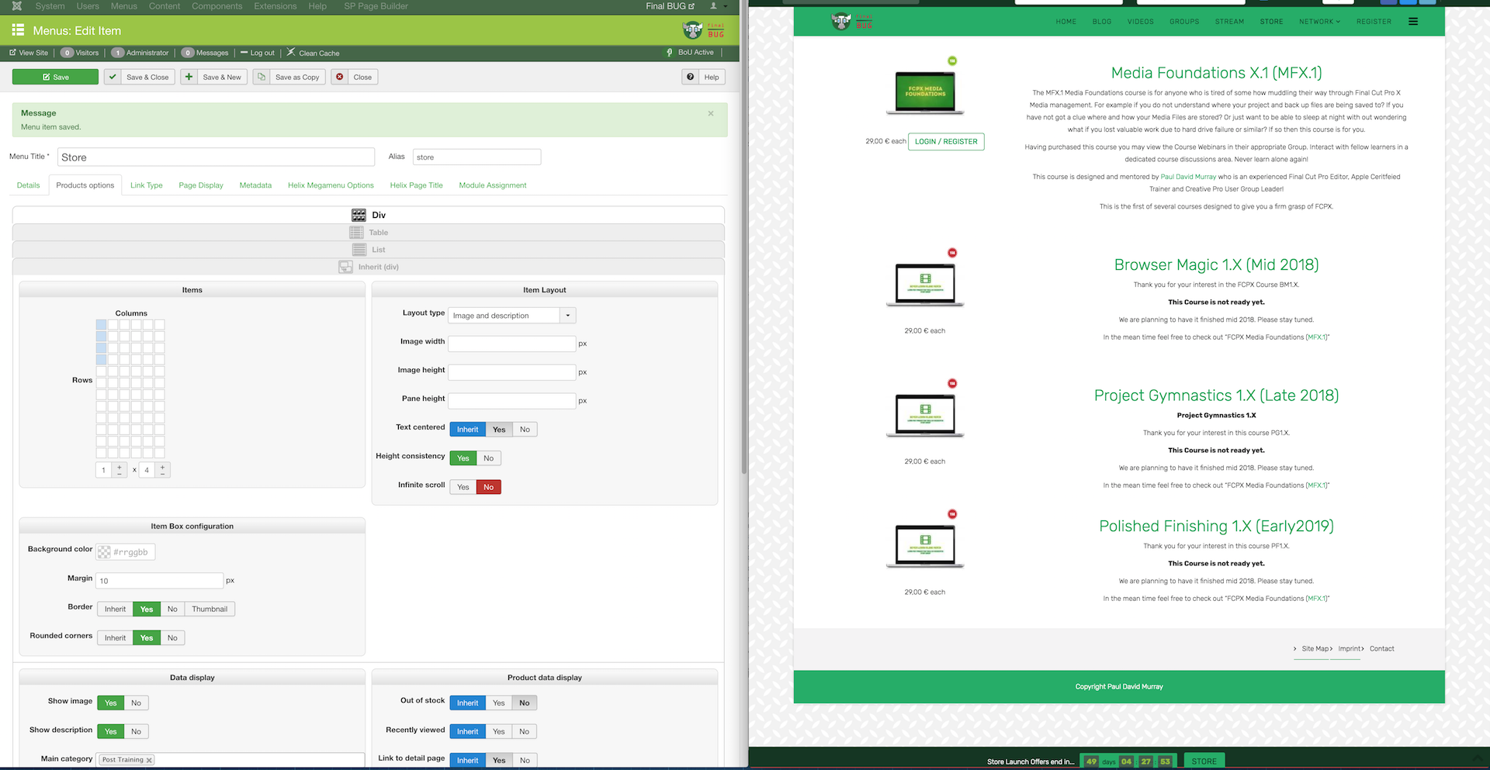Switch to the Link Type tab
The width and height of the screenshot is (1490, 770).
tap(147, 185)
